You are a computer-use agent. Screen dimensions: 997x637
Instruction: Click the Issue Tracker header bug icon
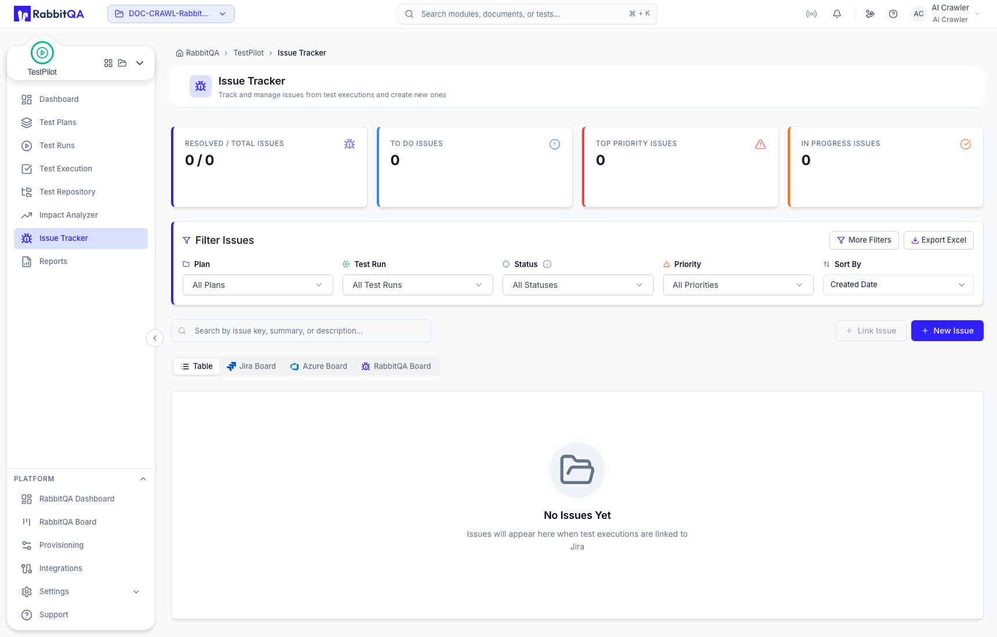click(x=201, y=86)
